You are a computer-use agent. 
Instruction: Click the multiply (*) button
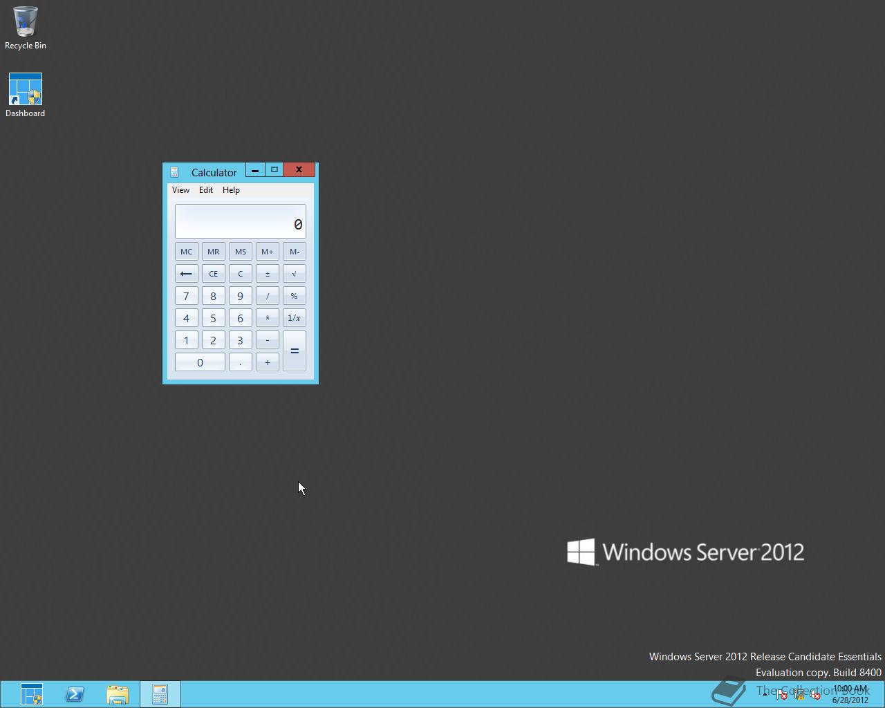point(268,318)
